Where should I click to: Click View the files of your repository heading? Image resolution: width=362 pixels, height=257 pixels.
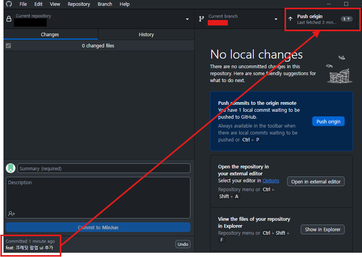(x=254, y=222)
